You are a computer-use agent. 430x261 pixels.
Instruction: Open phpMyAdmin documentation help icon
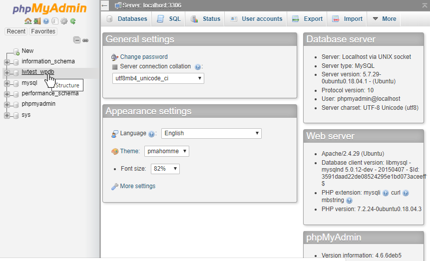[46, 21]
